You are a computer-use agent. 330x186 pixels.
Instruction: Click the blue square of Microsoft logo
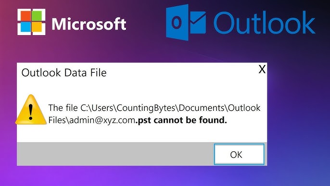[x=25, y=27]
